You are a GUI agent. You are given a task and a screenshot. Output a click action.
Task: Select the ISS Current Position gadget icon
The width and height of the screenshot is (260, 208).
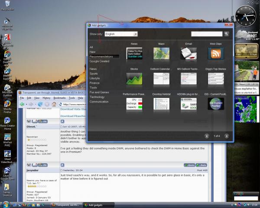(x=216, y=104)
